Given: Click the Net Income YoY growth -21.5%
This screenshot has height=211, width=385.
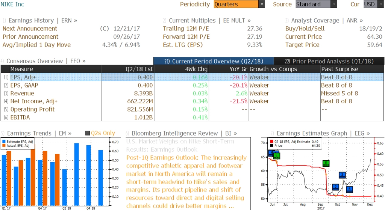Looking at the screenshot, I should 239,101.
